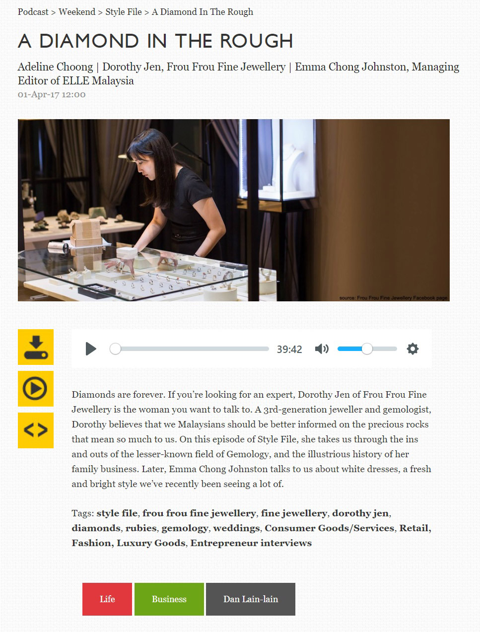This screenshot has height=632, width=480.
Task: Go to Podcast in the breadcrumb
Action: click(33, 12)
